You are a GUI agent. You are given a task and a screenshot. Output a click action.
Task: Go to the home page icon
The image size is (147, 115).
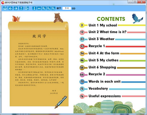pos(5,8)
